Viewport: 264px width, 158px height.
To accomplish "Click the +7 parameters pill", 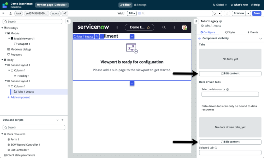I will click(x=65, y=13).
